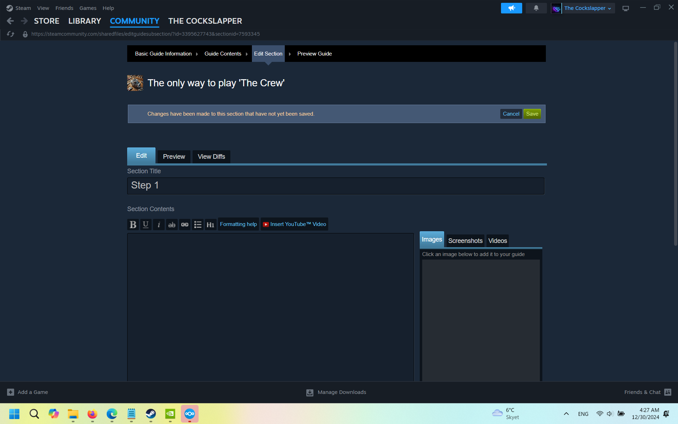Apply underline formatting to text
The height and width of the screenshot is (424, 678).
pos(146,225)
